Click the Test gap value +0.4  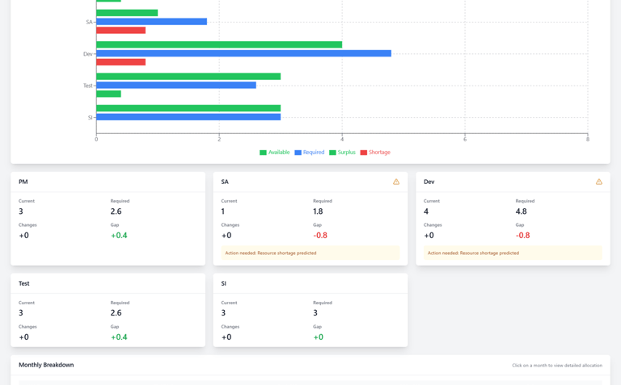[x=119, y=337]
